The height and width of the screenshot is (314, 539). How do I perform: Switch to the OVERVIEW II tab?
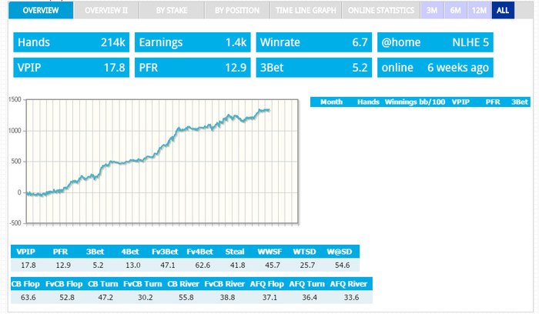pos(106,10)
